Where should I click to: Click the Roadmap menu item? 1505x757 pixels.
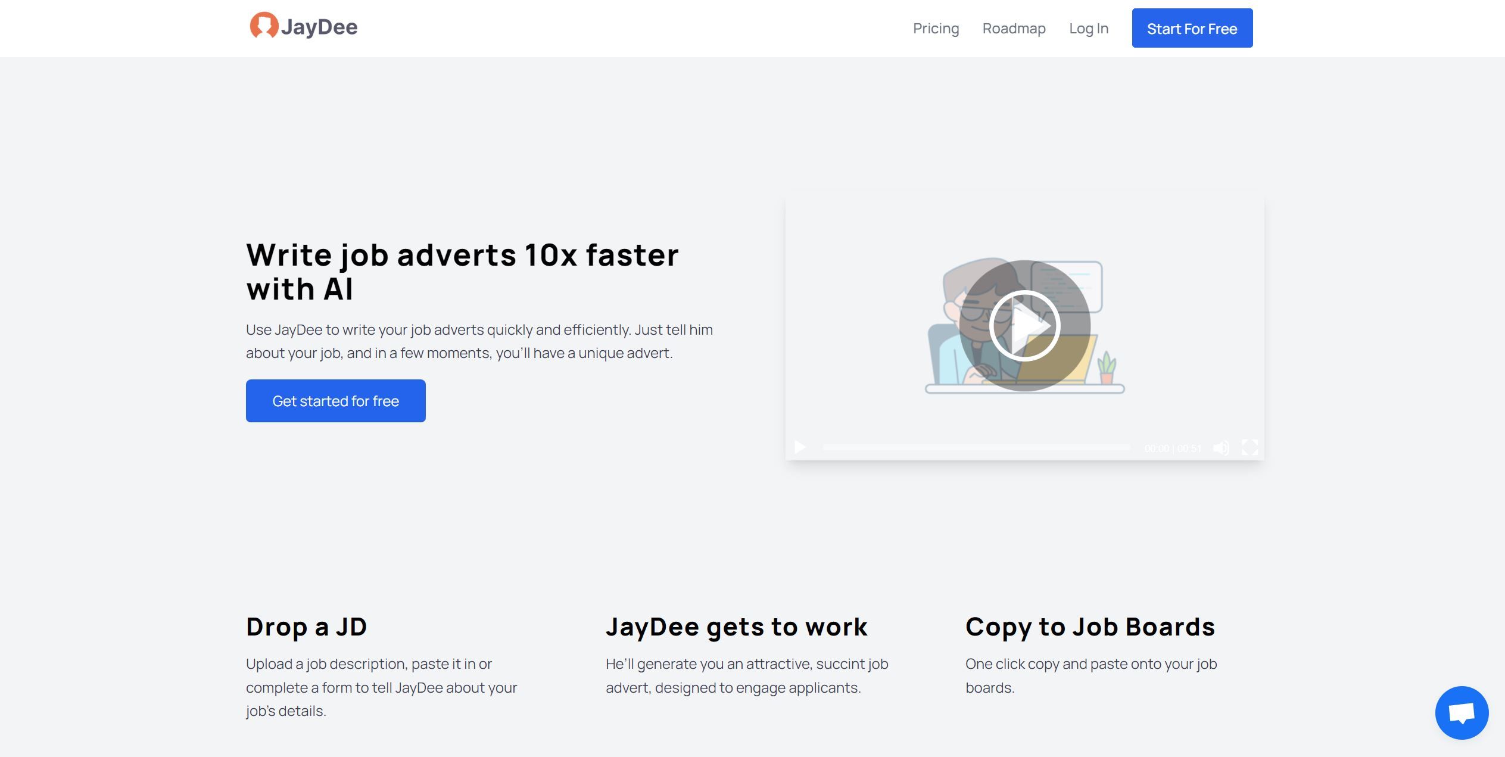point(1014,28)
